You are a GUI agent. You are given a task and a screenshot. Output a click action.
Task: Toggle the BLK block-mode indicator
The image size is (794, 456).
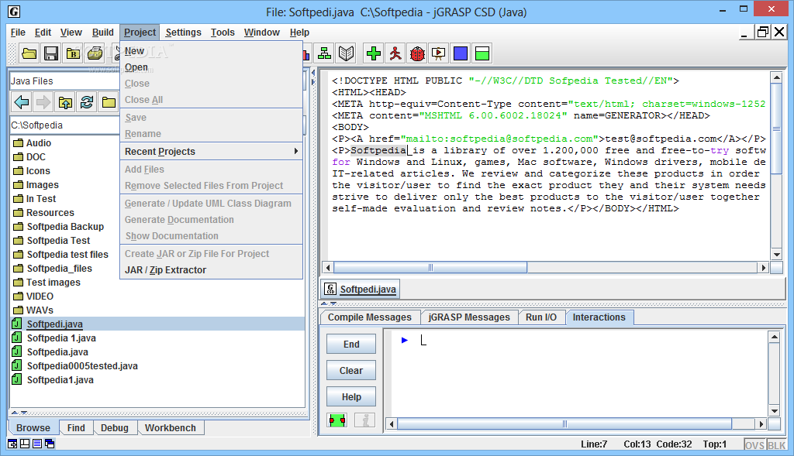click(x=776, y=445)
